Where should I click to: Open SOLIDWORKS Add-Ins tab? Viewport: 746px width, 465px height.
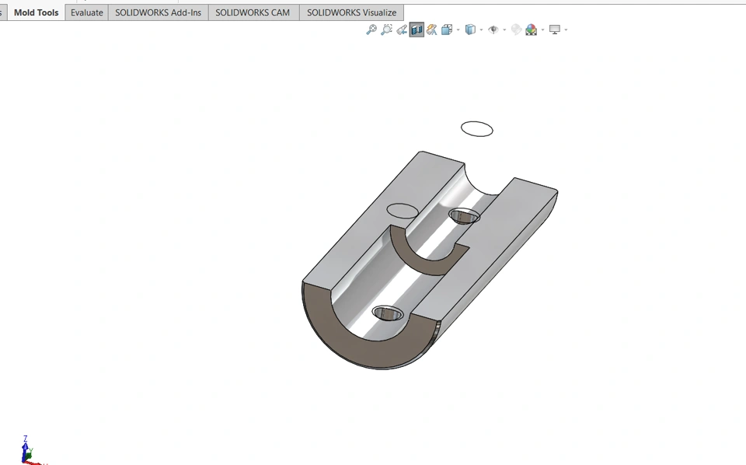click(158, 13)
